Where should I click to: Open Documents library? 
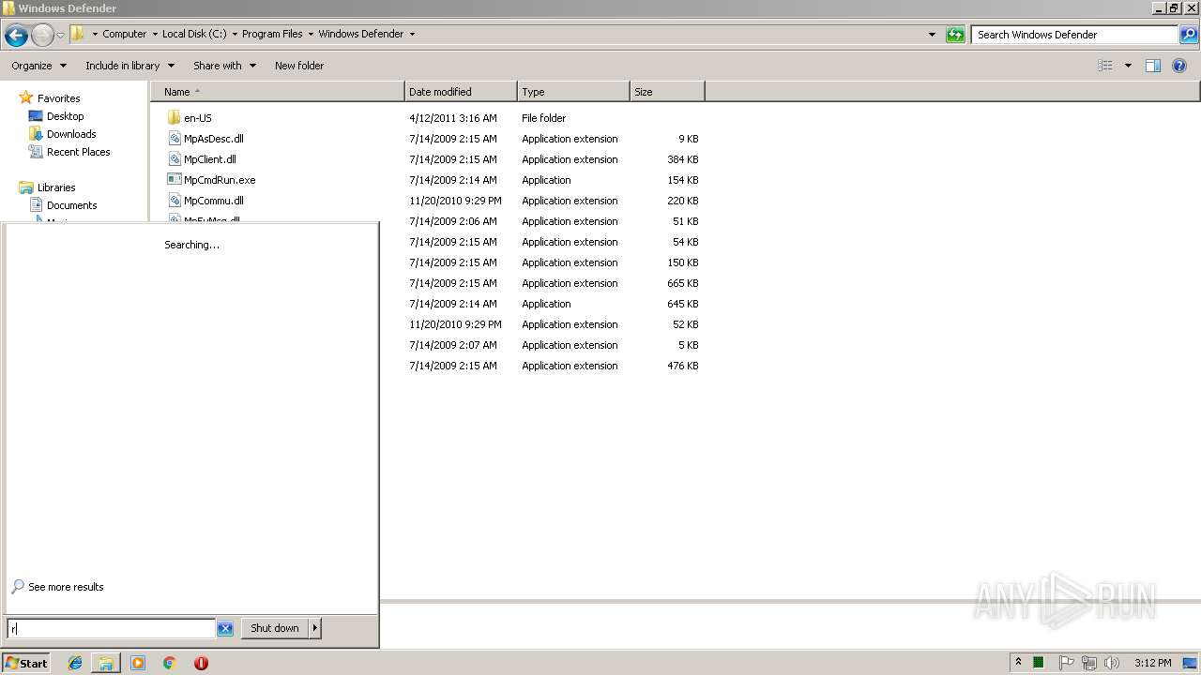coord(71,205)
